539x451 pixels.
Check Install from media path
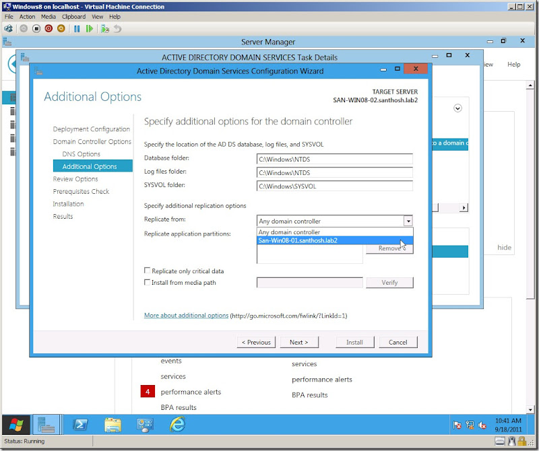coord(147,282)
